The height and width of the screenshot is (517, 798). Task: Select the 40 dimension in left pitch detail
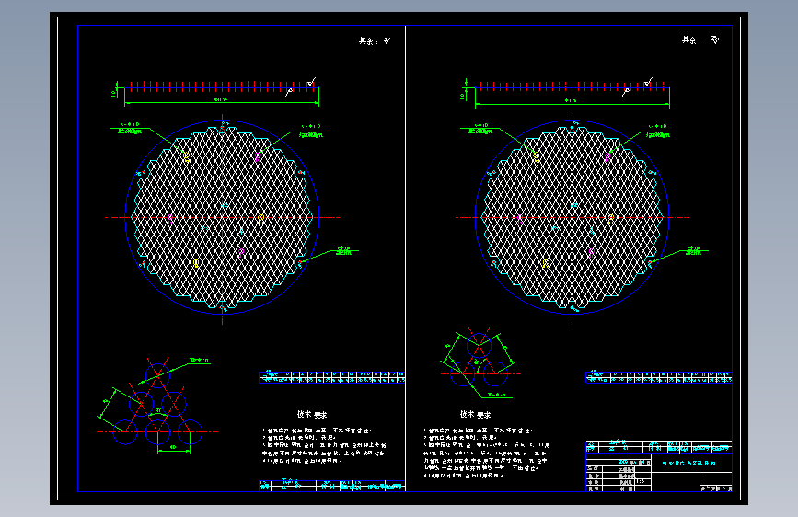click(173, 447)
